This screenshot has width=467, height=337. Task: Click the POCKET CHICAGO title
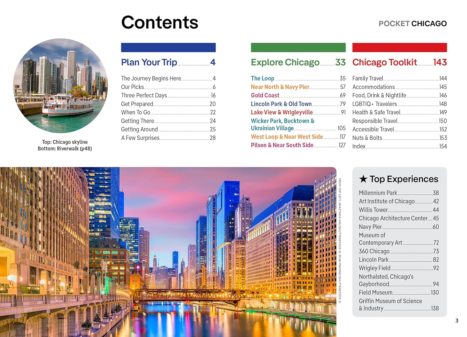[x=413, y=24]
